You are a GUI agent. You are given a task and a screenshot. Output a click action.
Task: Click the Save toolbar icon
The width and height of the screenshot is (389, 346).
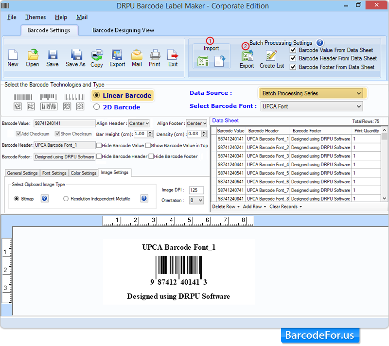53,54
